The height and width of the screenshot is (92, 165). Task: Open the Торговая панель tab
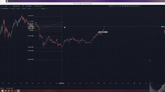pyautogui.click(x=10, y=88)
